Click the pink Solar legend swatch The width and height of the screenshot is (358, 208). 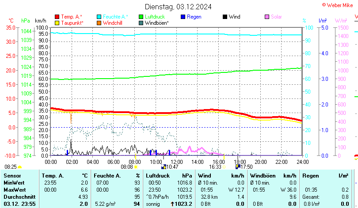[x=267, y=17]
